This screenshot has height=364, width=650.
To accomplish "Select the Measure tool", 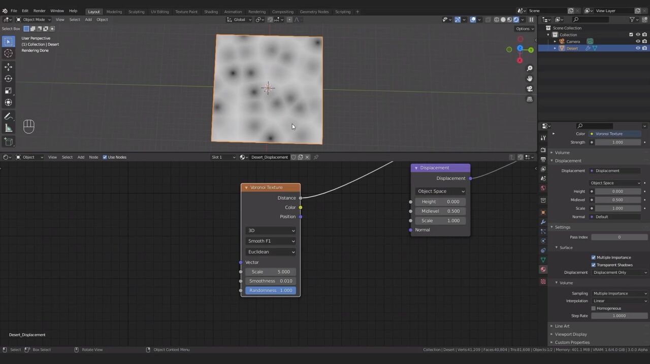I will (x=8, y=128).
